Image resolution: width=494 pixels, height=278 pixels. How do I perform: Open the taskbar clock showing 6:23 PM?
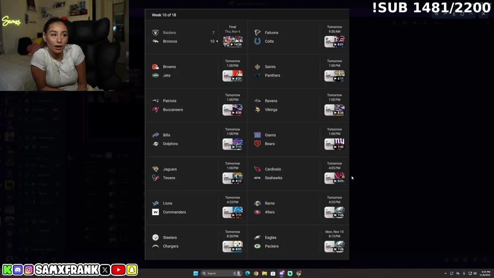click(x=485, y=273)
